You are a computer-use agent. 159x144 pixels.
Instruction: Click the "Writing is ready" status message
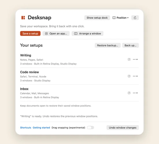pyautogui.click(x=59, y=116)
